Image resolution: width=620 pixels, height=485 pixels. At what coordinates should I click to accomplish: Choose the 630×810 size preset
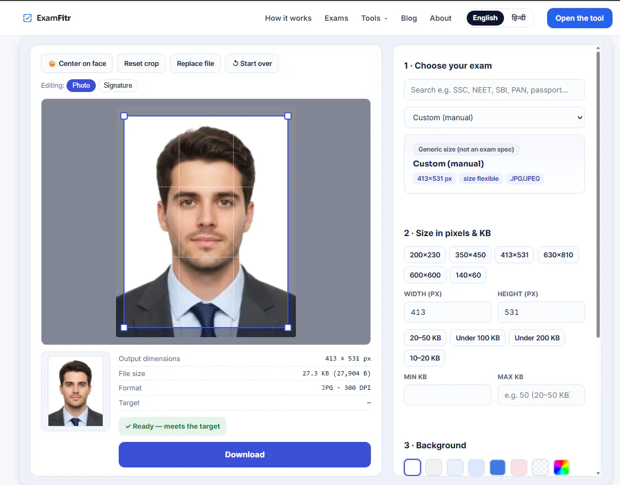point(558,255)
